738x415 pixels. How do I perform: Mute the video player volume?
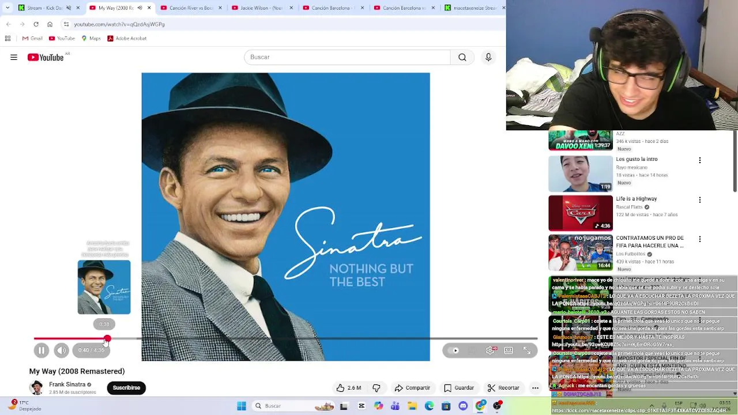coord(62,350)
